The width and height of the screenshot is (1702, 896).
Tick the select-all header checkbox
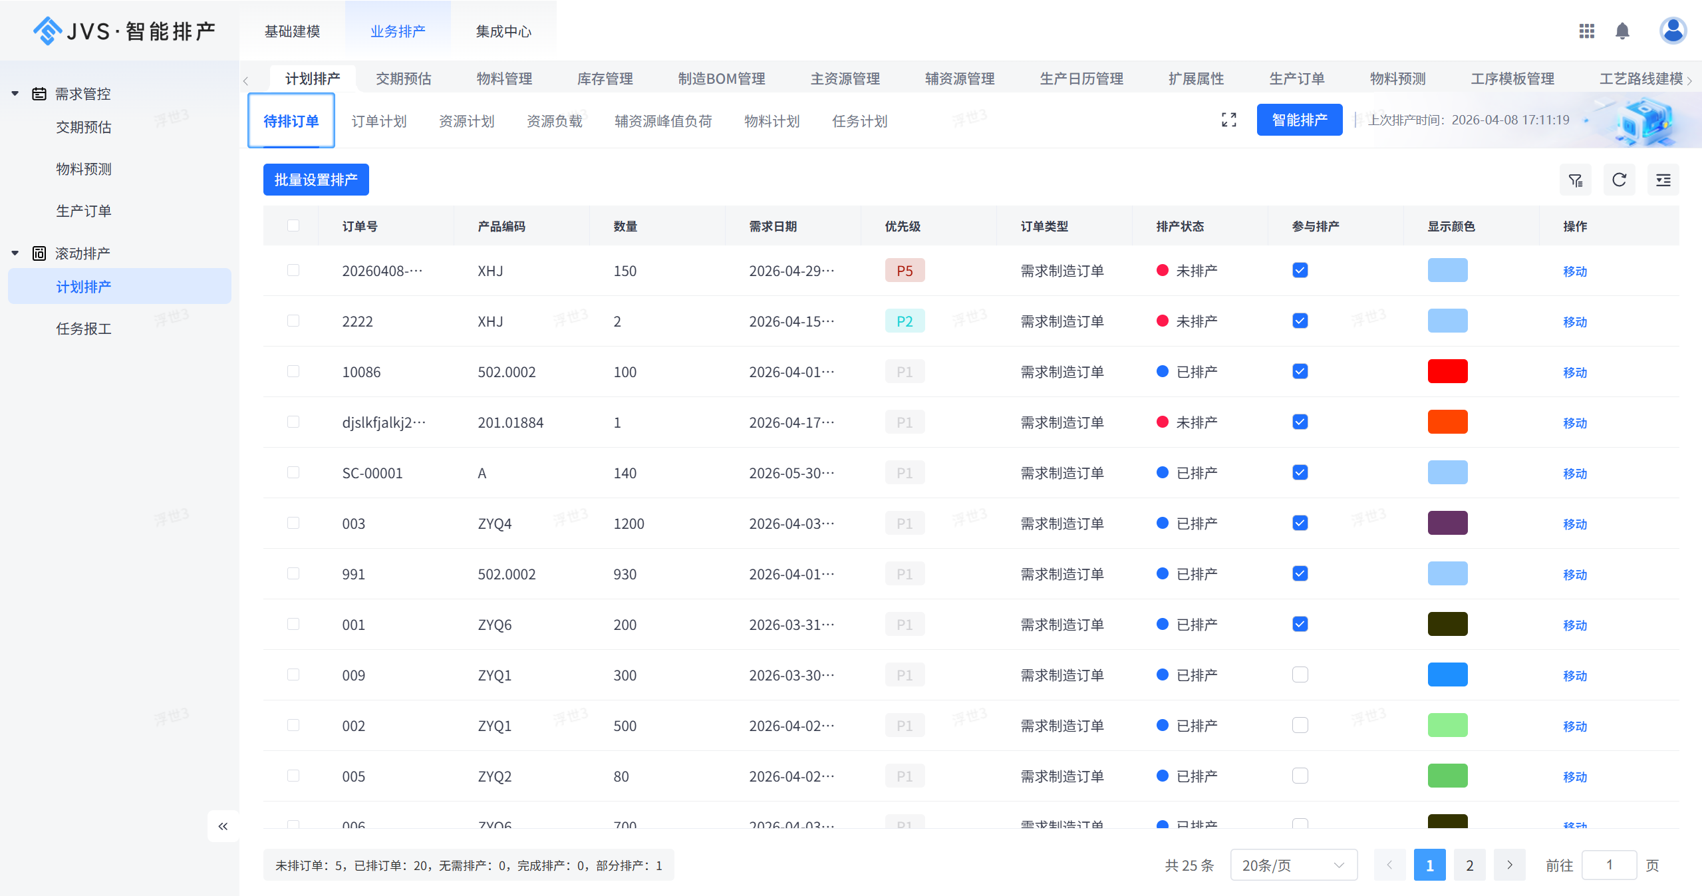pos(293,225)
